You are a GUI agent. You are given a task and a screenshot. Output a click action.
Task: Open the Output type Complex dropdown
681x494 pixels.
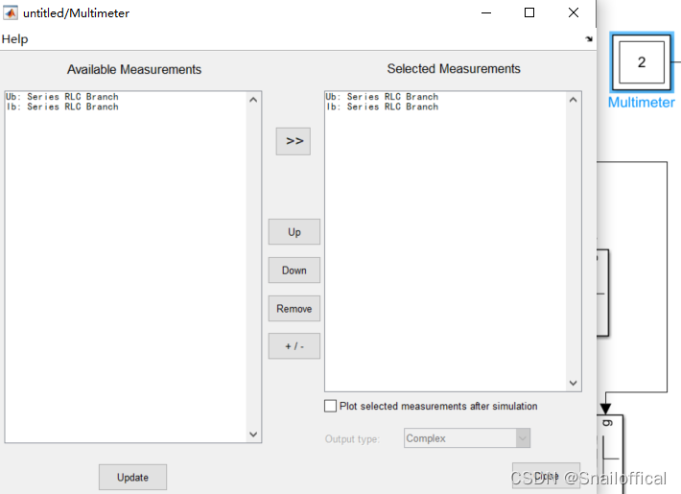(x=467, y=438)
